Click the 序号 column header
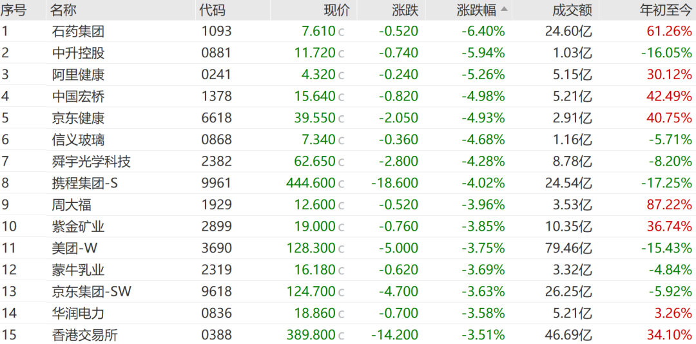 tap(13, 10)
